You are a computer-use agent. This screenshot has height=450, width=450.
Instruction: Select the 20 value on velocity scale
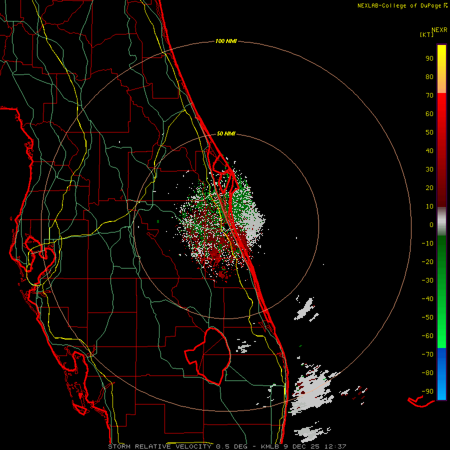point(429,187)
